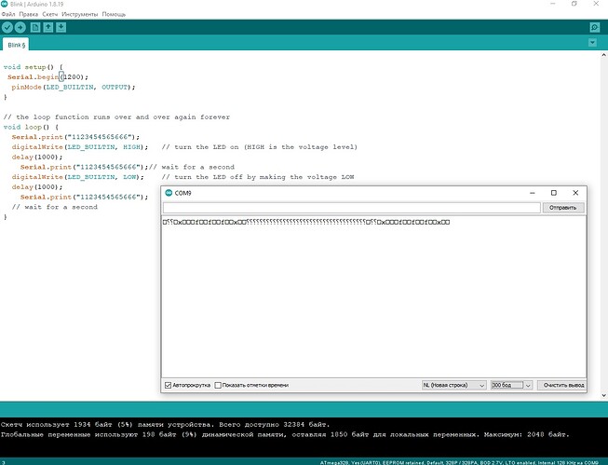
Task: Click the first delay(1000) line
Action: tap(37, 157)
